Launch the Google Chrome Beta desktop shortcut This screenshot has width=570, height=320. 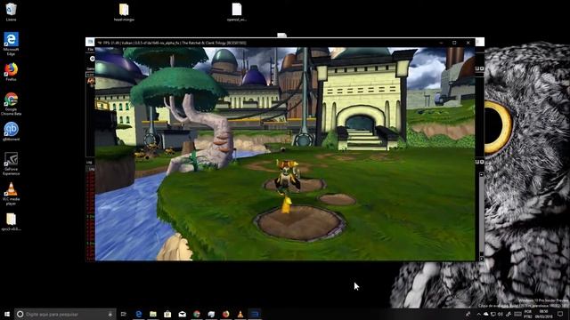tap(11, 104)
